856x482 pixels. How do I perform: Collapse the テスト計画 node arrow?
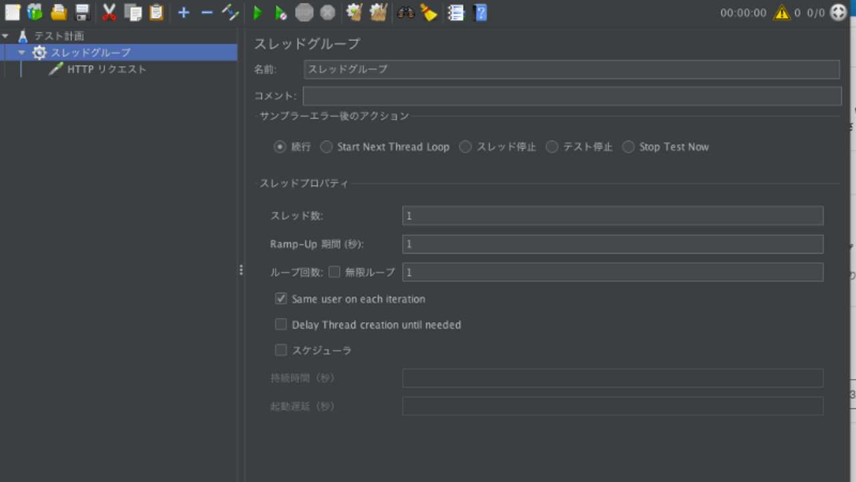pyautogui.click(x=6, y=36)
